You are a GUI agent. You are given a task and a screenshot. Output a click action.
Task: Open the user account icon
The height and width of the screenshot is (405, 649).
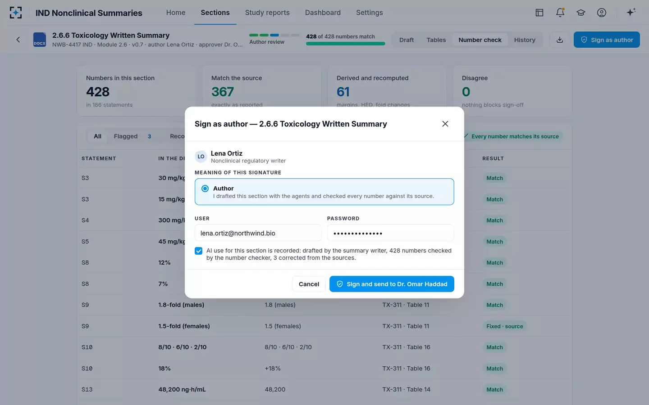click(602, 13)
